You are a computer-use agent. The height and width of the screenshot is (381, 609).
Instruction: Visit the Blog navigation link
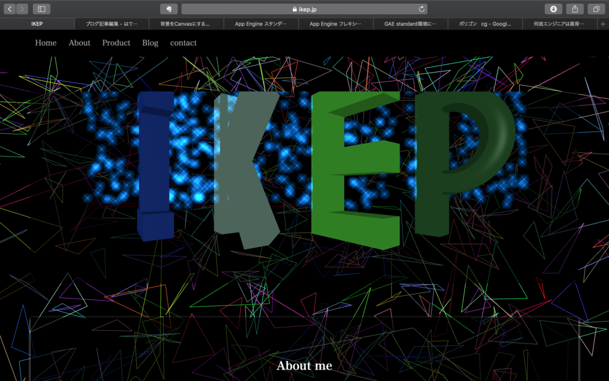pos(150,43)
